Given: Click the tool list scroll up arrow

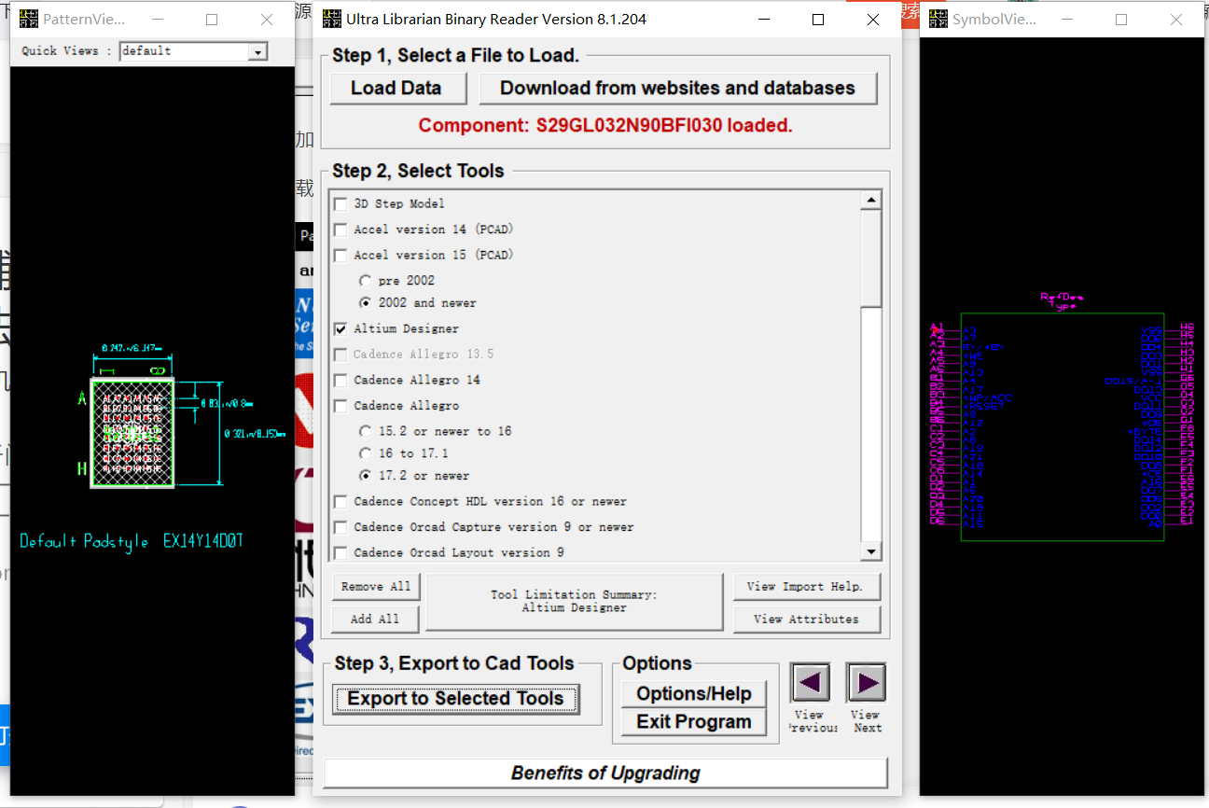Looking at the screenshot, I should coord(870,200).
